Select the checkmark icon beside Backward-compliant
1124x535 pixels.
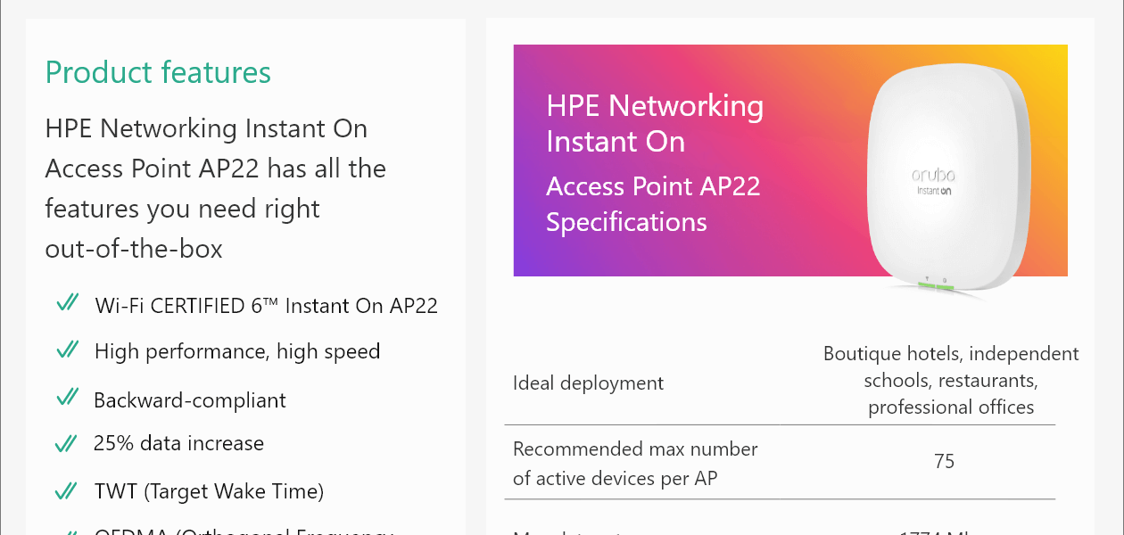pos(68,398)
